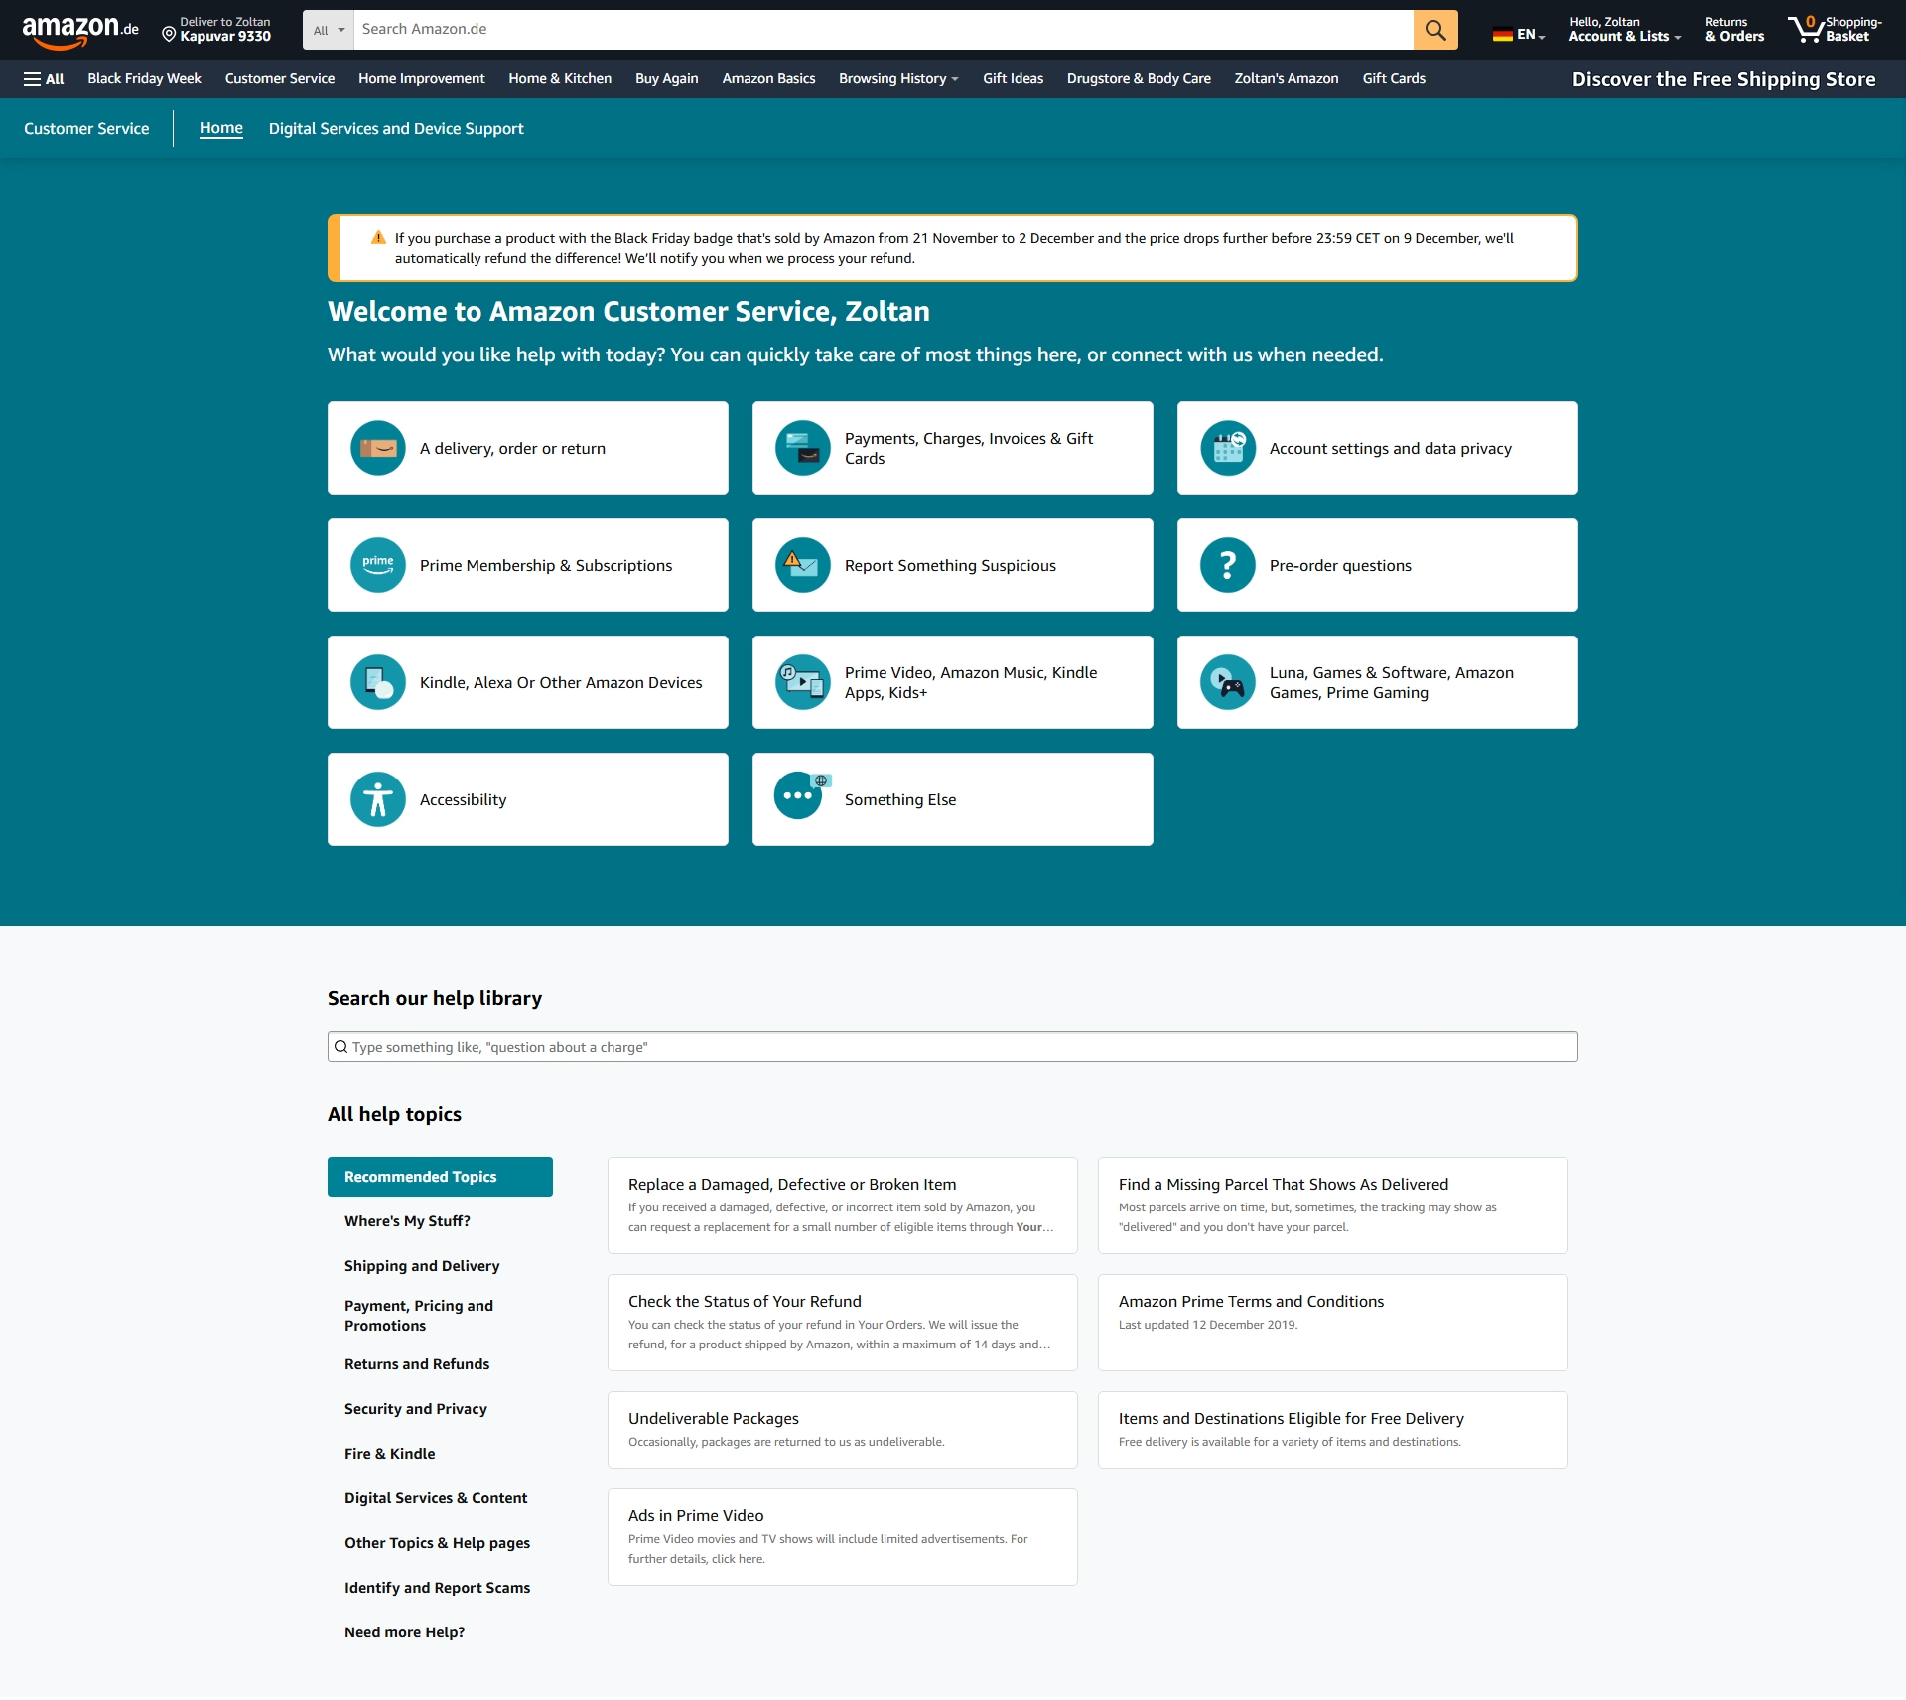1906x1700 pixels.
Task: Expand the Account & Lists menu
Action: click(x=1625, y=30)
